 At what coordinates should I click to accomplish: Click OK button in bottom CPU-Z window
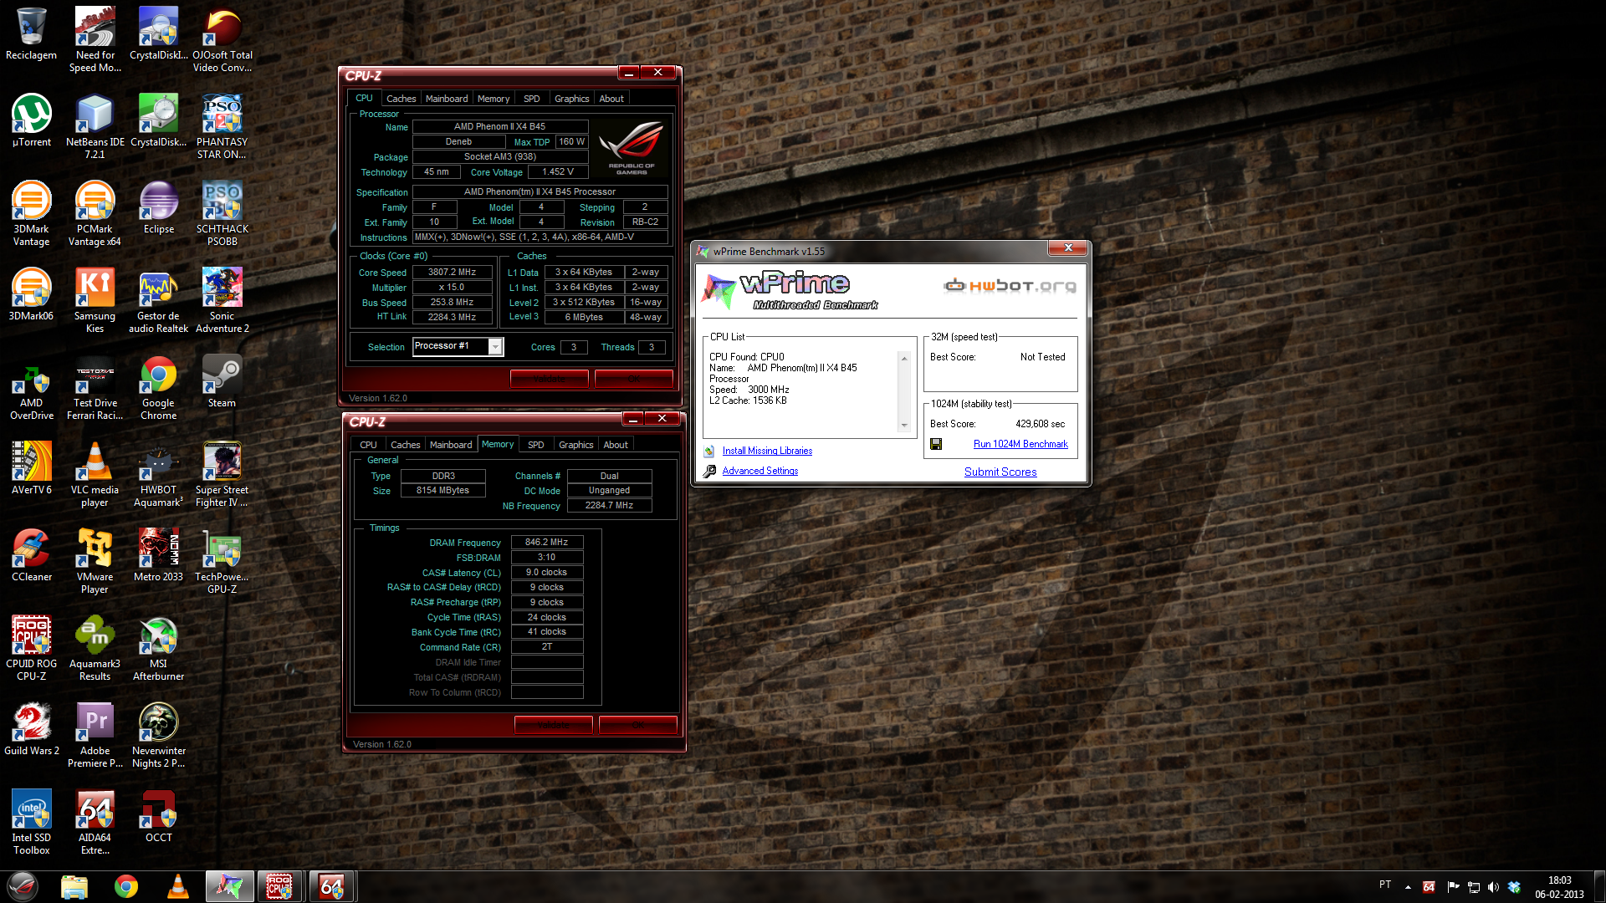point(637,725)
